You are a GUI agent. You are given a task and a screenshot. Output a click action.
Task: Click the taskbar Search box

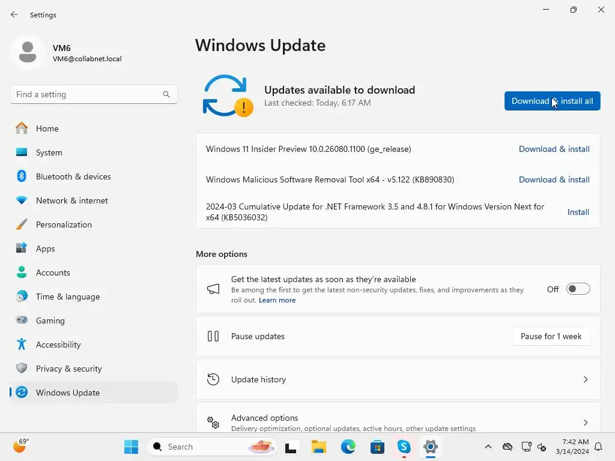pyautogui.click(x=212, y=447)
